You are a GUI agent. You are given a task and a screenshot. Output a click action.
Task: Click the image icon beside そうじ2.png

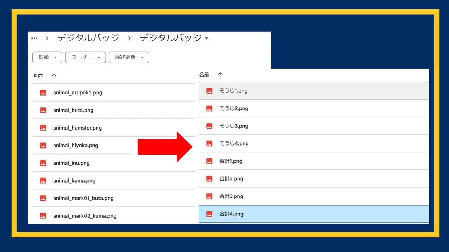pos(209,108)
